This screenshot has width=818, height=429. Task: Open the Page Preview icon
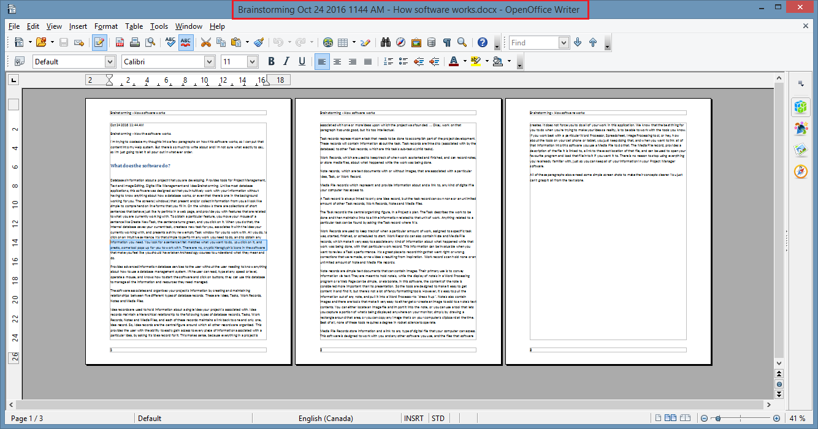[150, 43]
